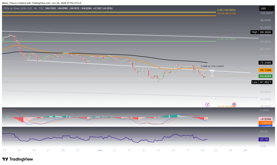Click the Low 61.4627 price label
Screen dimensions: 277x165
[x=262, y=82]
